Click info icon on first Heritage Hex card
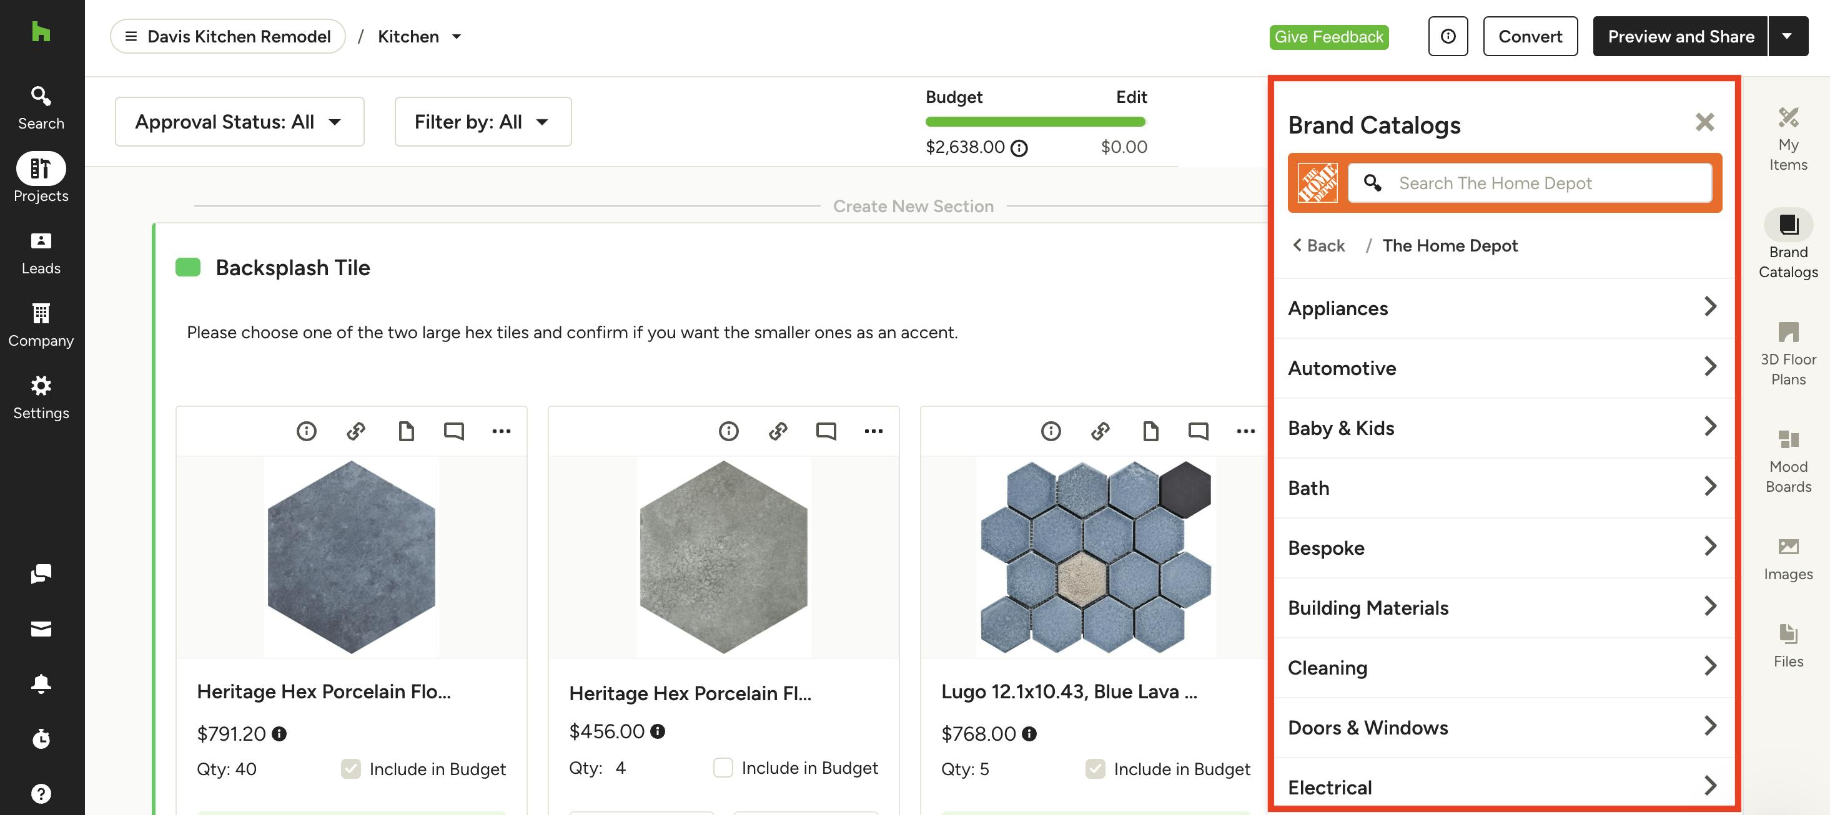This screenshot has height=815, width=1830. [306, 431]
